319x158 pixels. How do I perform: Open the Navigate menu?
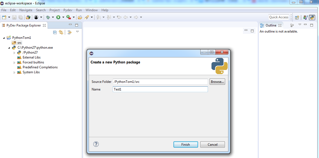pos(26,10)
